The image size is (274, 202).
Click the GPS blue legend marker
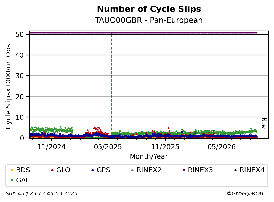[x=92, y=170]
